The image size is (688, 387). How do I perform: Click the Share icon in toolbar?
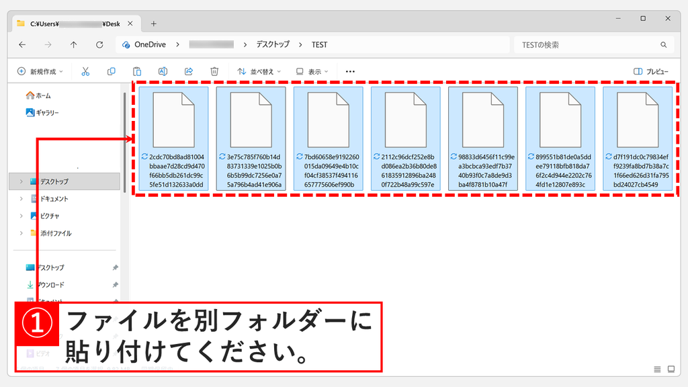point(189,71)
